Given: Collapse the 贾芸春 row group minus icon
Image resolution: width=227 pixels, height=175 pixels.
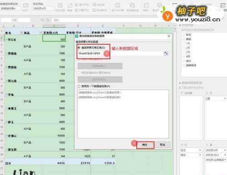Looking at the screenshot, I should (6, 40).
